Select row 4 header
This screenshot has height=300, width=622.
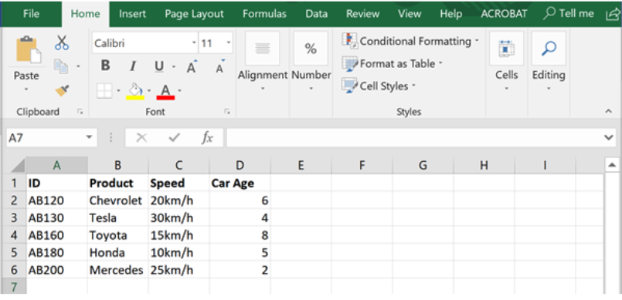click(14, 235)
